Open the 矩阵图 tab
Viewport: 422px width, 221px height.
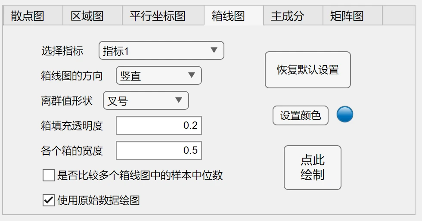347,16
